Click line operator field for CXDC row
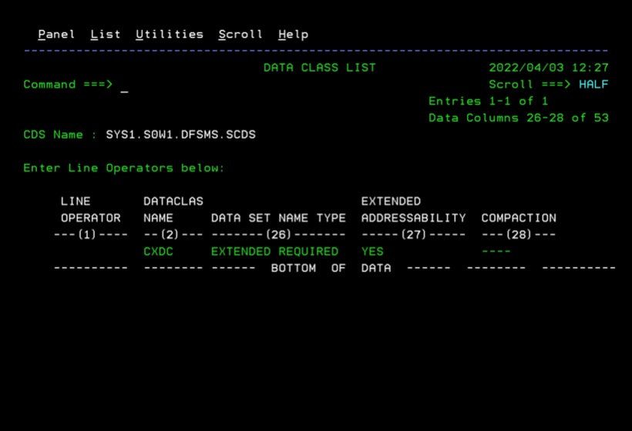Screen dimensions: 632x431 [x=91, y=252]
